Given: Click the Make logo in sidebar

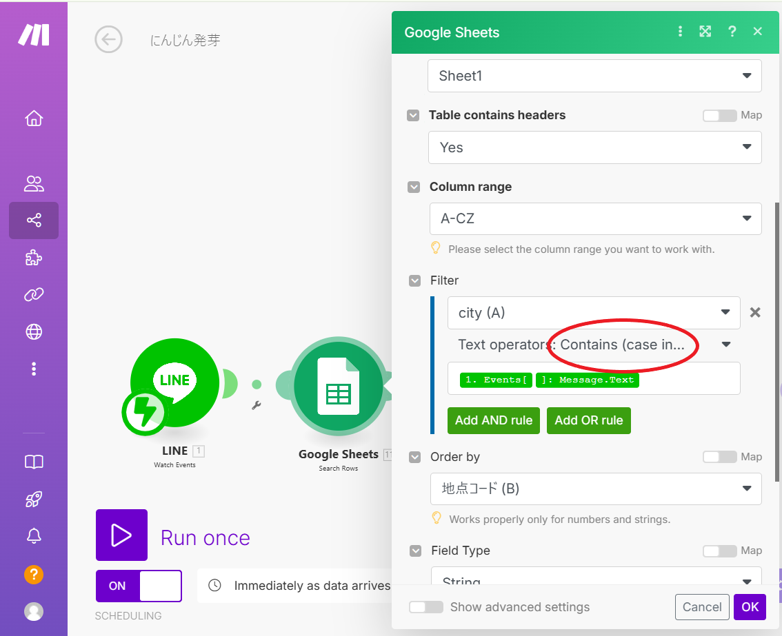Looking at the screenshot, I should click(x=34, y=34).
